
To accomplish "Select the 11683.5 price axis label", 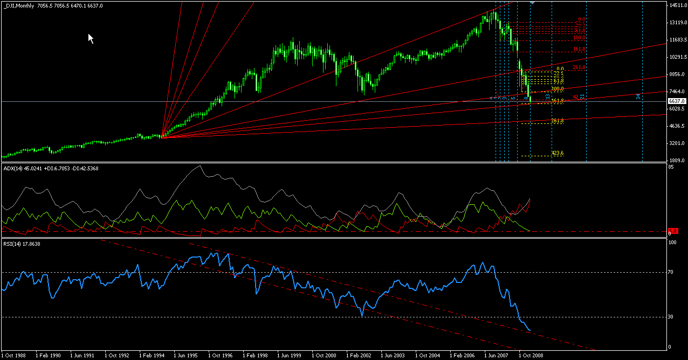I will point(678,40).
